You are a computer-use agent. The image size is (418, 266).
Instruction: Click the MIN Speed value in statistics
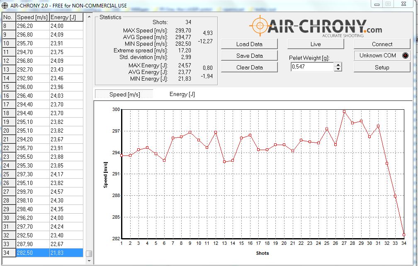pos(183,44)
